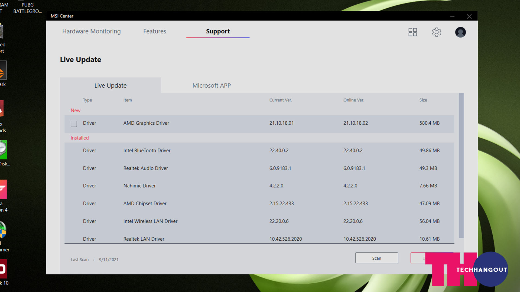
Task: Click the last scan date 9/11/2021
Action: tap(109, 260)
